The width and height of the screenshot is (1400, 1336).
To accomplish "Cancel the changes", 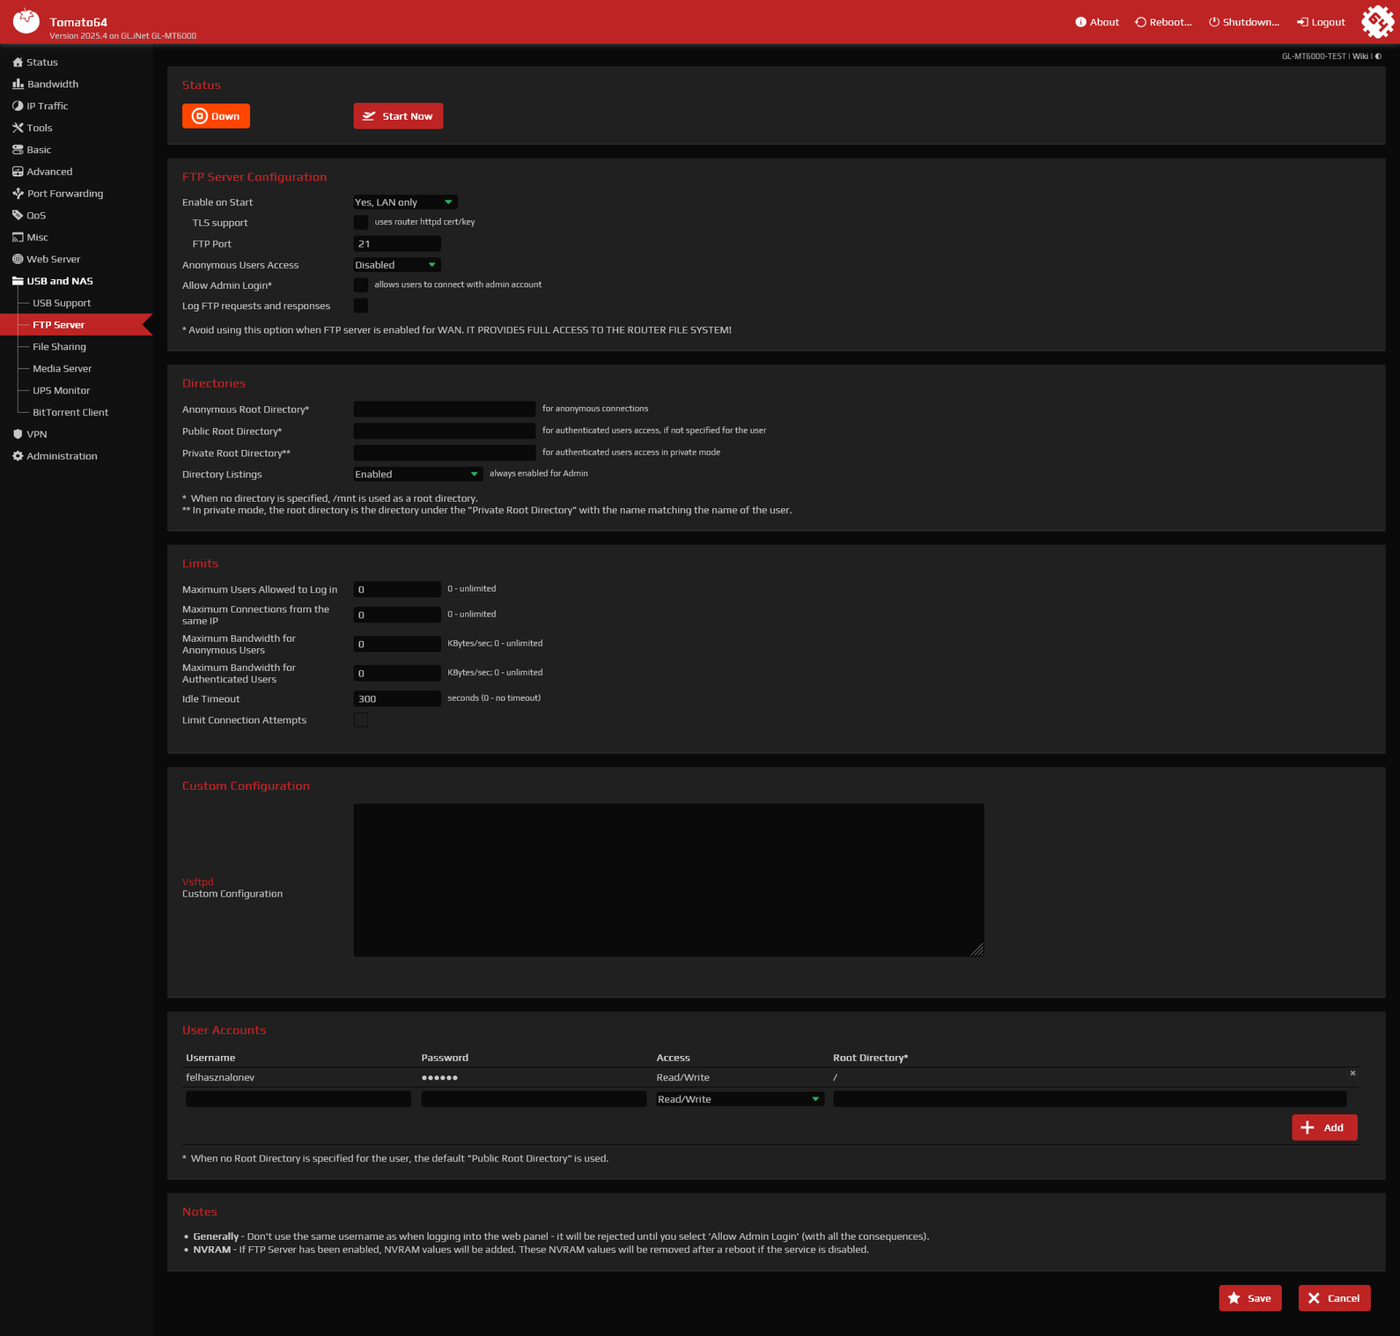I will pos(1334,1298).
